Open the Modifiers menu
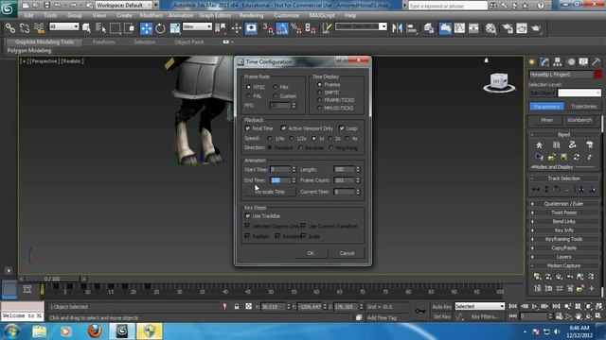 pos(151,15)
